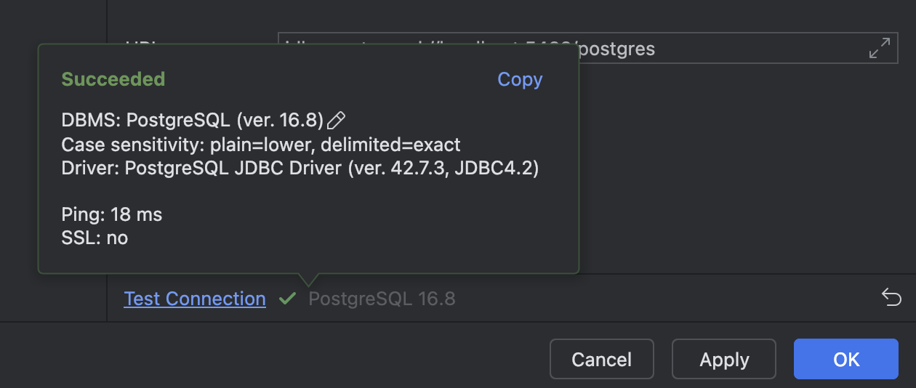Click the 'Driver: PostgreSQL JDBC Driver' line
Viewport: 916px width, 388px height.
pyautogui.click(x=300, y=169)
